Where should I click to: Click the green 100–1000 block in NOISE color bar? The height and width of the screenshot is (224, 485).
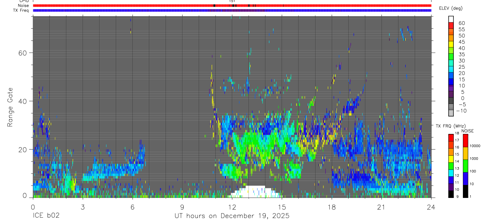point(465,166)
